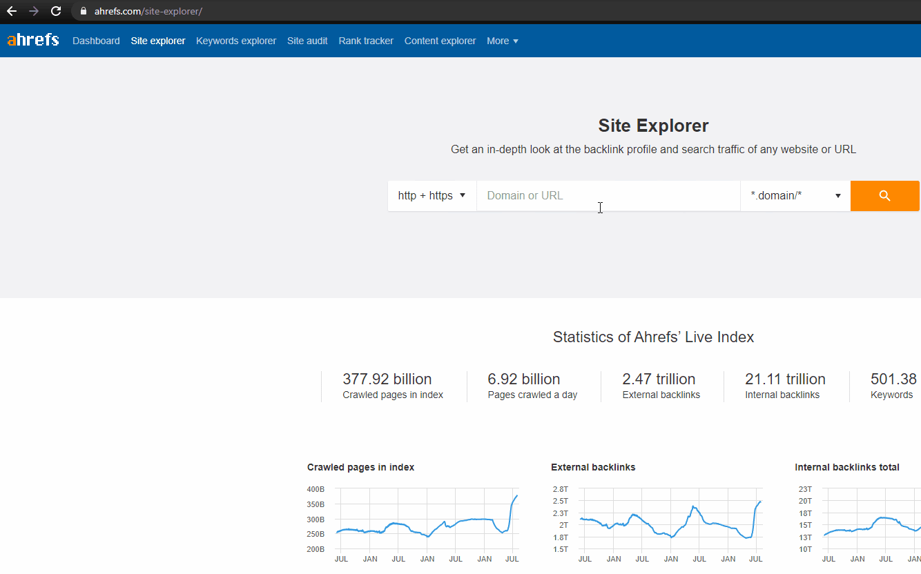The height and width of the screenshot is (574, 921).
Task: Switch to the Dashboard section
Action: 96,41
